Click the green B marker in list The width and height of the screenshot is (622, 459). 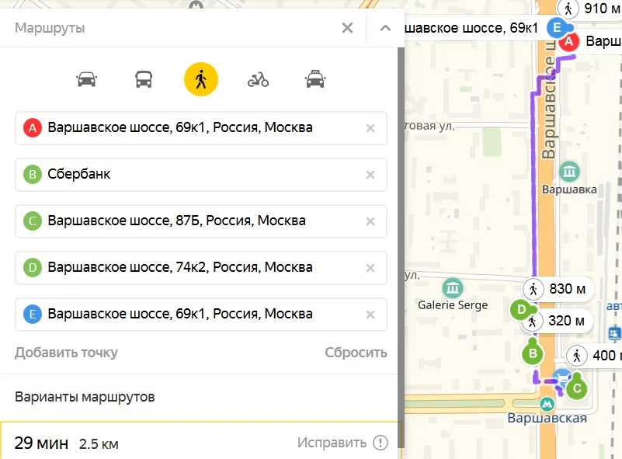pos(33,174)
